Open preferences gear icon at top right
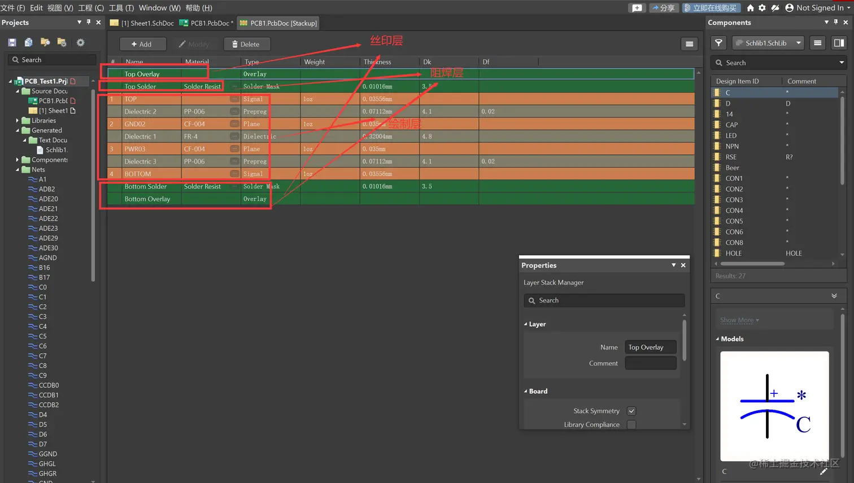This screenshot has width=854, height=483. pyautogui.click(x=762, y=8)
